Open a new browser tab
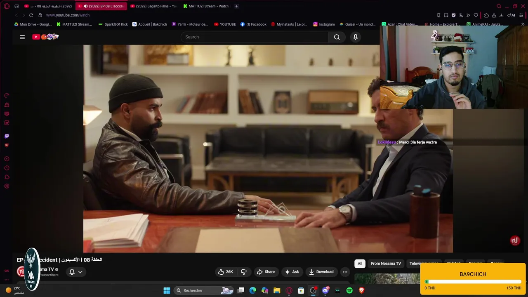 tap(236, 6)
